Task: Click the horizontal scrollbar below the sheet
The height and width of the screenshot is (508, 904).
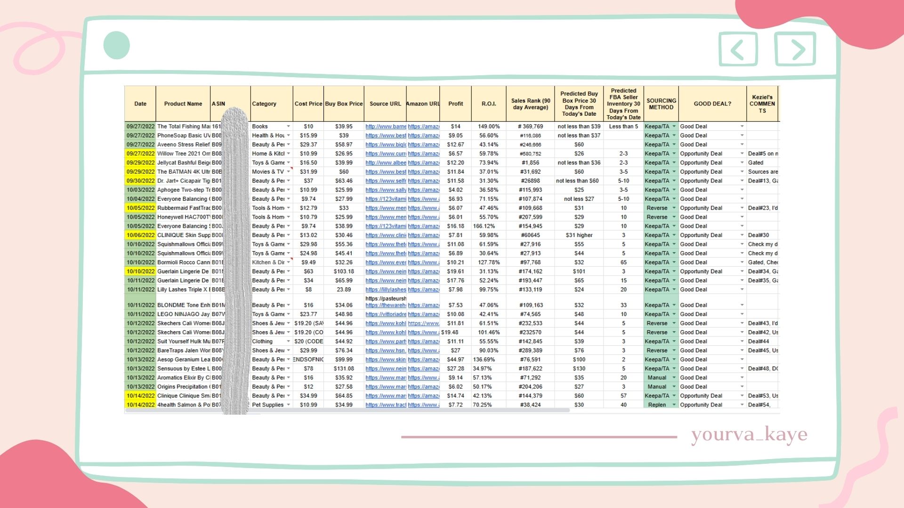Action: (347, 411)
